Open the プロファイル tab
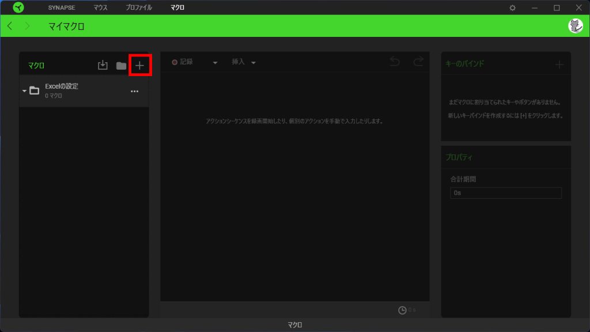 [x=139, y=7]
